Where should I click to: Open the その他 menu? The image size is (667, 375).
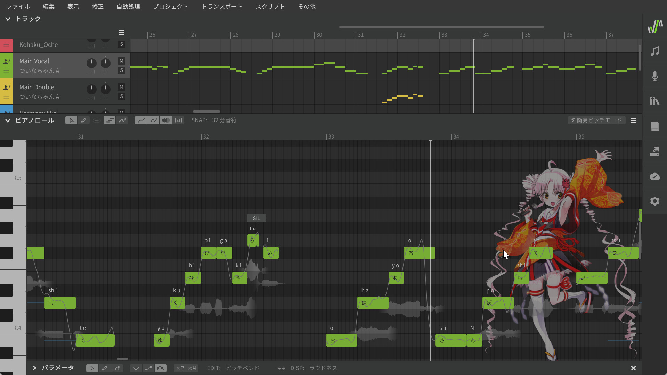coord(307,6)
